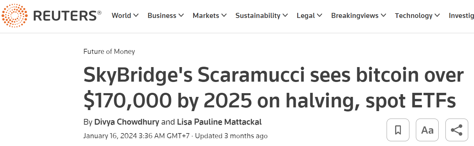Click the Future of Money section link
The height and width of the screenshot is (146, 474).
[x=109, y=51]
